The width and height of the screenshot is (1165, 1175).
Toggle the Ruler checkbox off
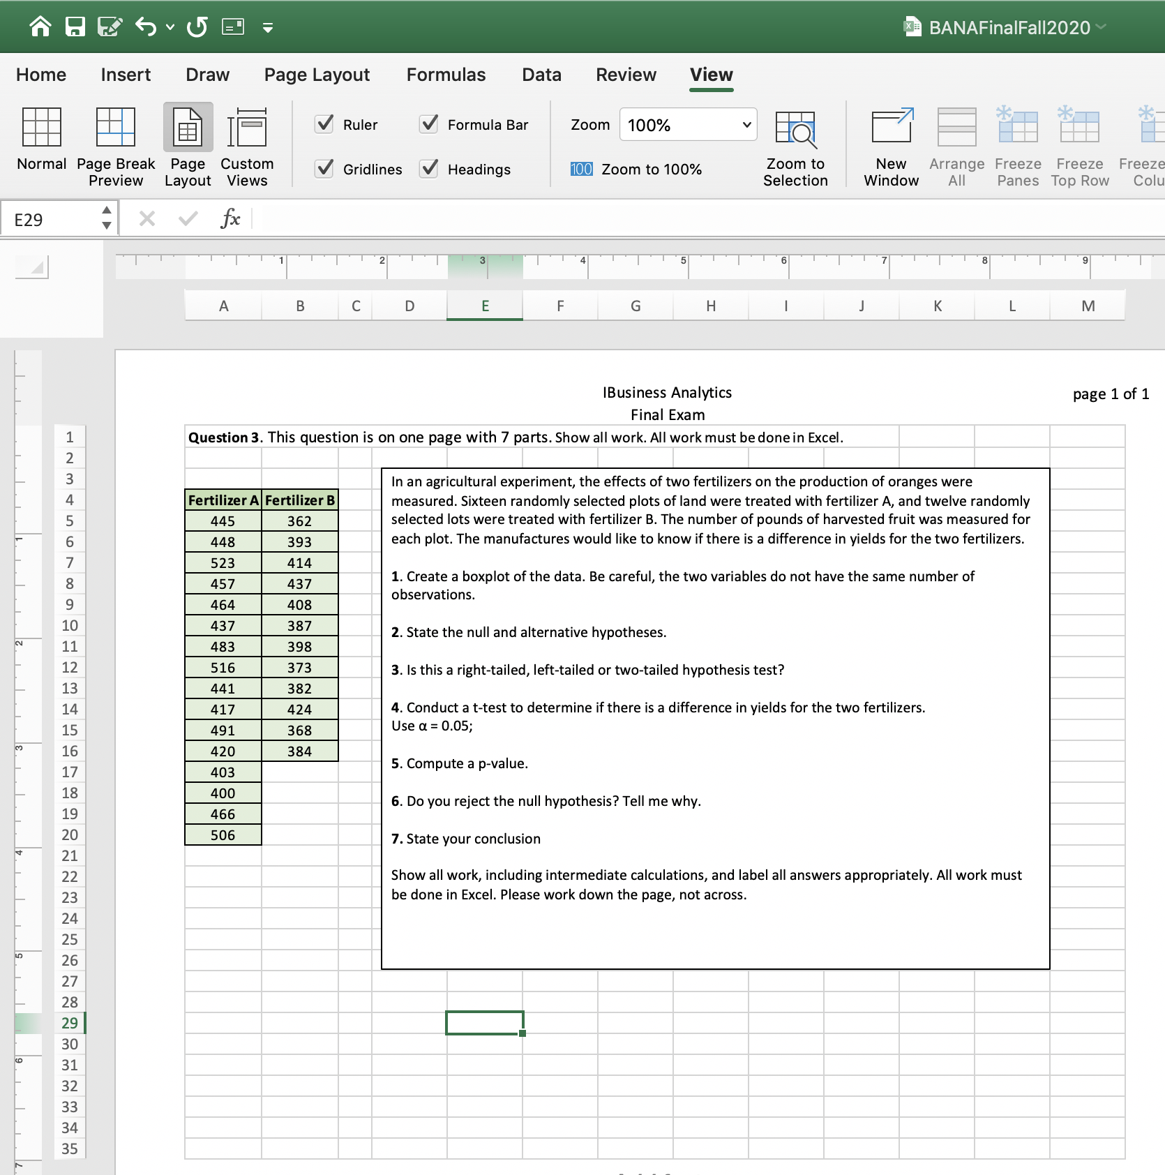[324, 124]
